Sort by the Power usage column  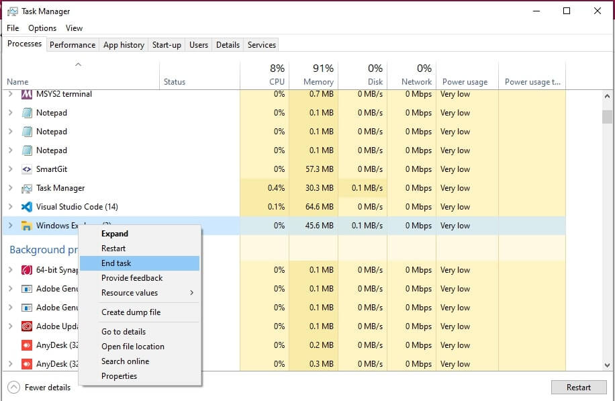pos(467,75)
